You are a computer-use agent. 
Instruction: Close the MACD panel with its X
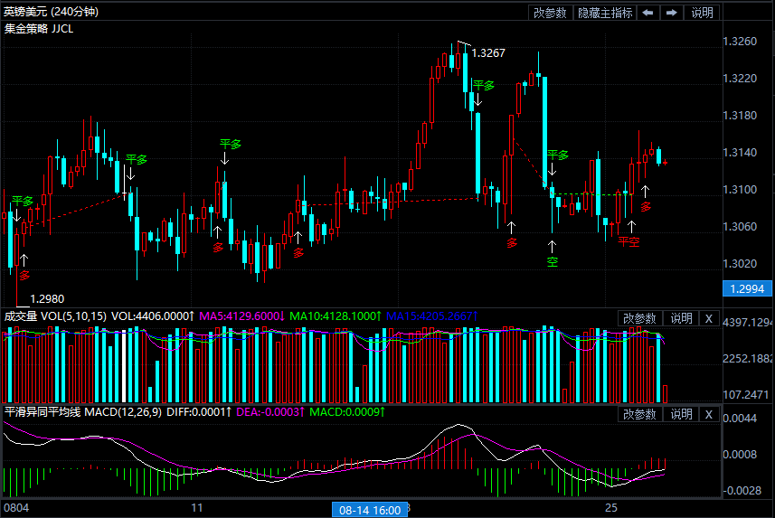[708, 414]
